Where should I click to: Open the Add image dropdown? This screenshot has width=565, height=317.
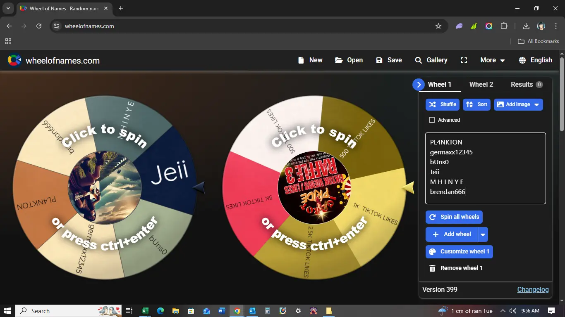click(518, 104)
